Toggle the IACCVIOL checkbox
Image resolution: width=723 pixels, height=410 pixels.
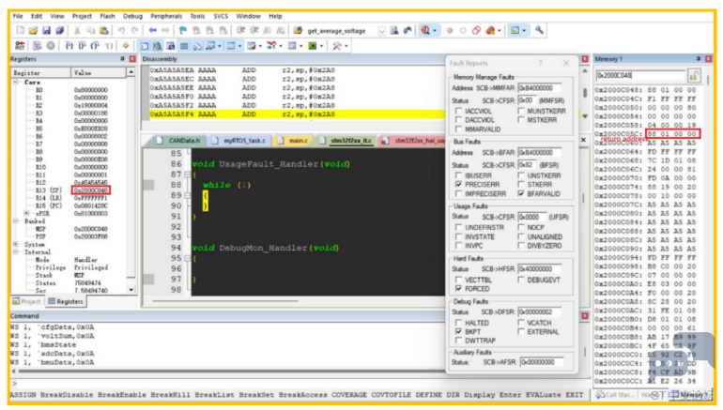(459, 111)
